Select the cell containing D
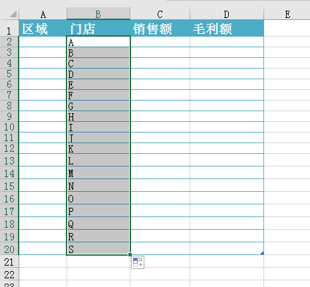Image resolution: width=310 pixels, height=287 pixels. 98,74
